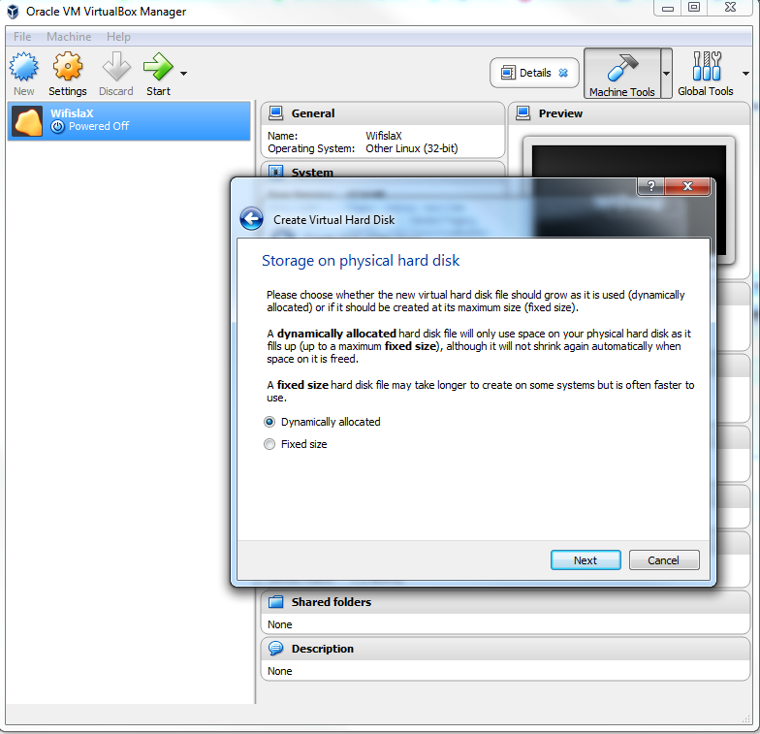Screen dimensions: 760x734
Task: Open Settings via the gear icon
Action: click(x=68, y=66)
